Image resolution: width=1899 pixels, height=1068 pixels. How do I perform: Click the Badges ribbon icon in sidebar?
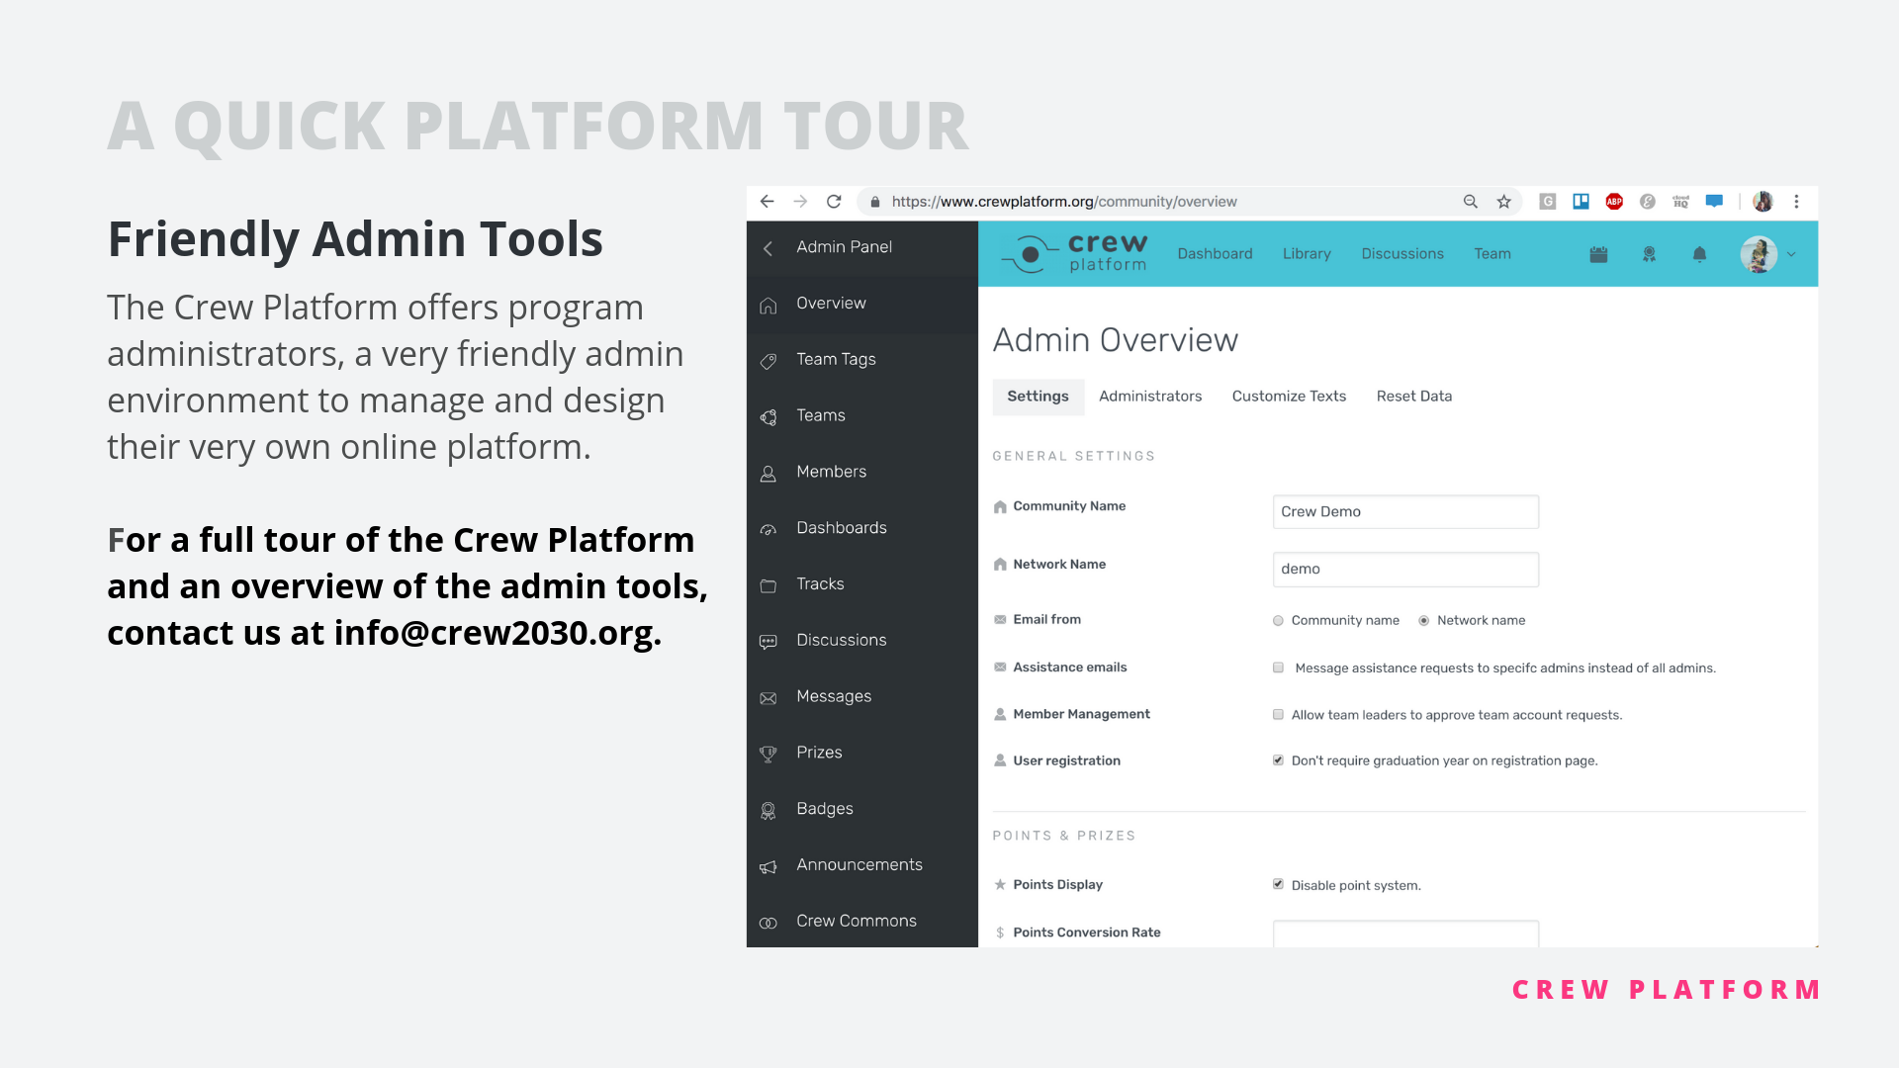[769, 812]
